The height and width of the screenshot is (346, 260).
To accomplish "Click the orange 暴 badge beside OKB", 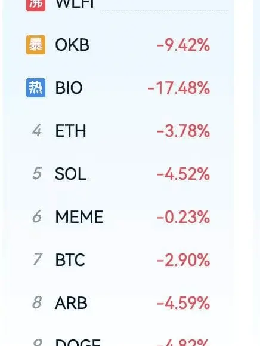I will (36, 45).
